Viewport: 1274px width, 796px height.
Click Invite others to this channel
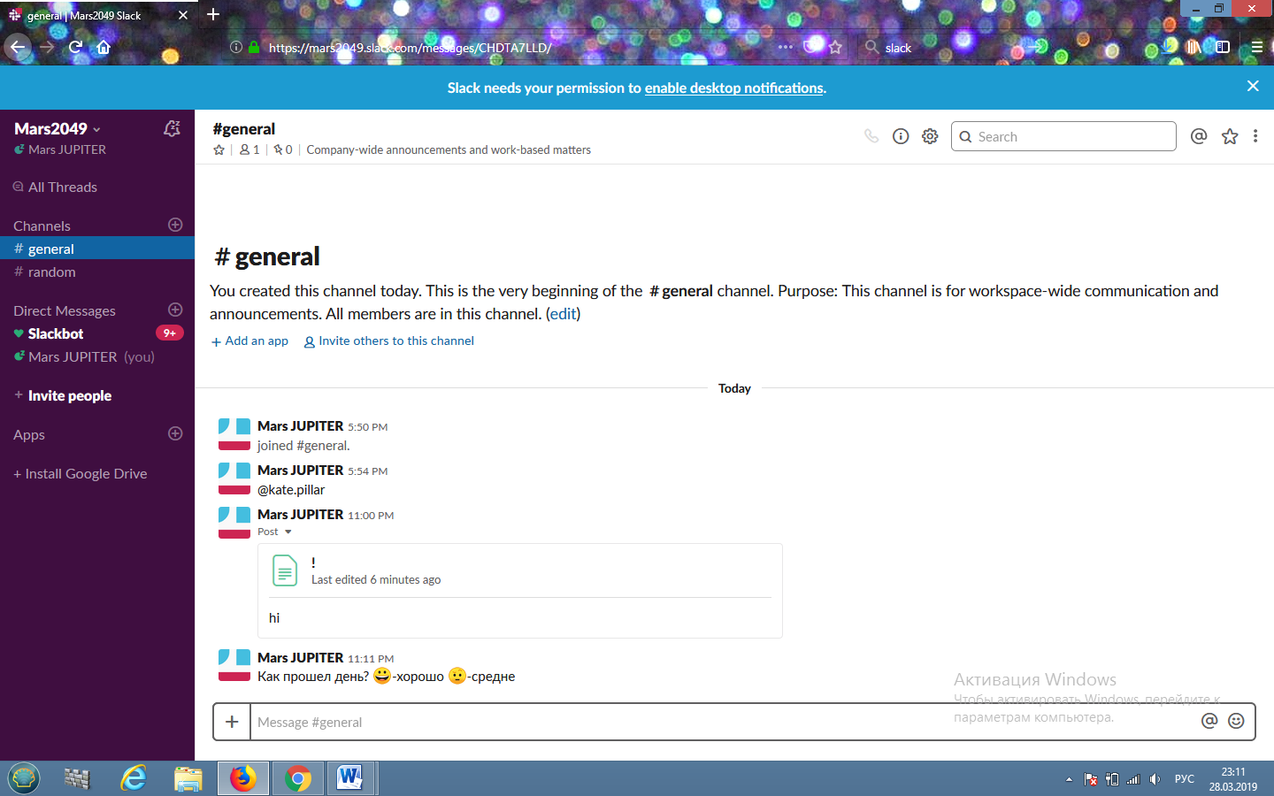(x=389, y=341)
